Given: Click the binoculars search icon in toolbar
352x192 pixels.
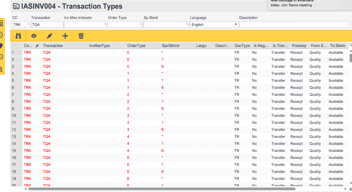Looking at the screenshot, I should coord(18,36).
